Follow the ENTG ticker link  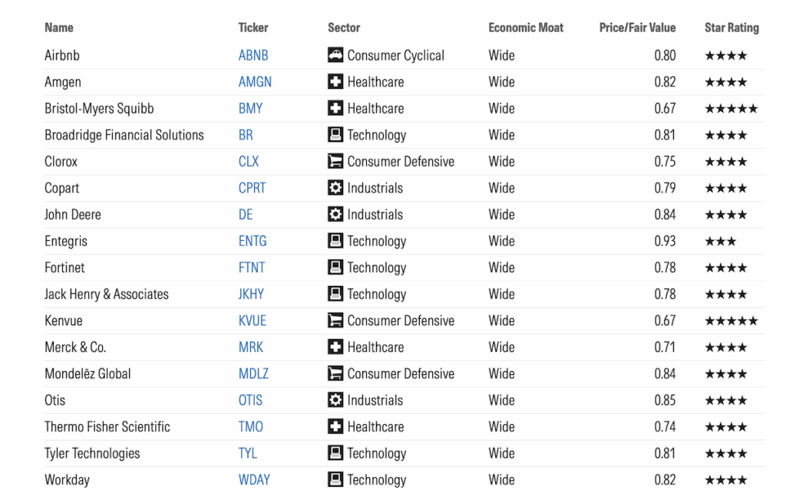[x=253, y=241]
